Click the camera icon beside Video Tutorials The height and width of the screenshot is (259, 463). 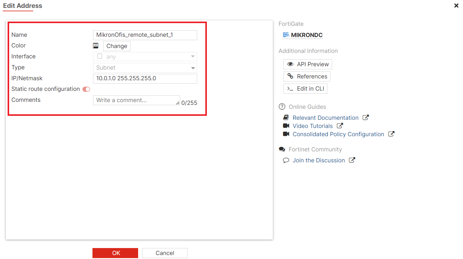pos(286,126)
